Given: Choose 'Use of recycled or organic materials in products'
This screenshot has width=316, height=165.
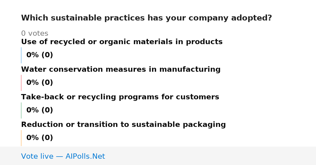Looking at the screenshot, I should tap(122, 42).
